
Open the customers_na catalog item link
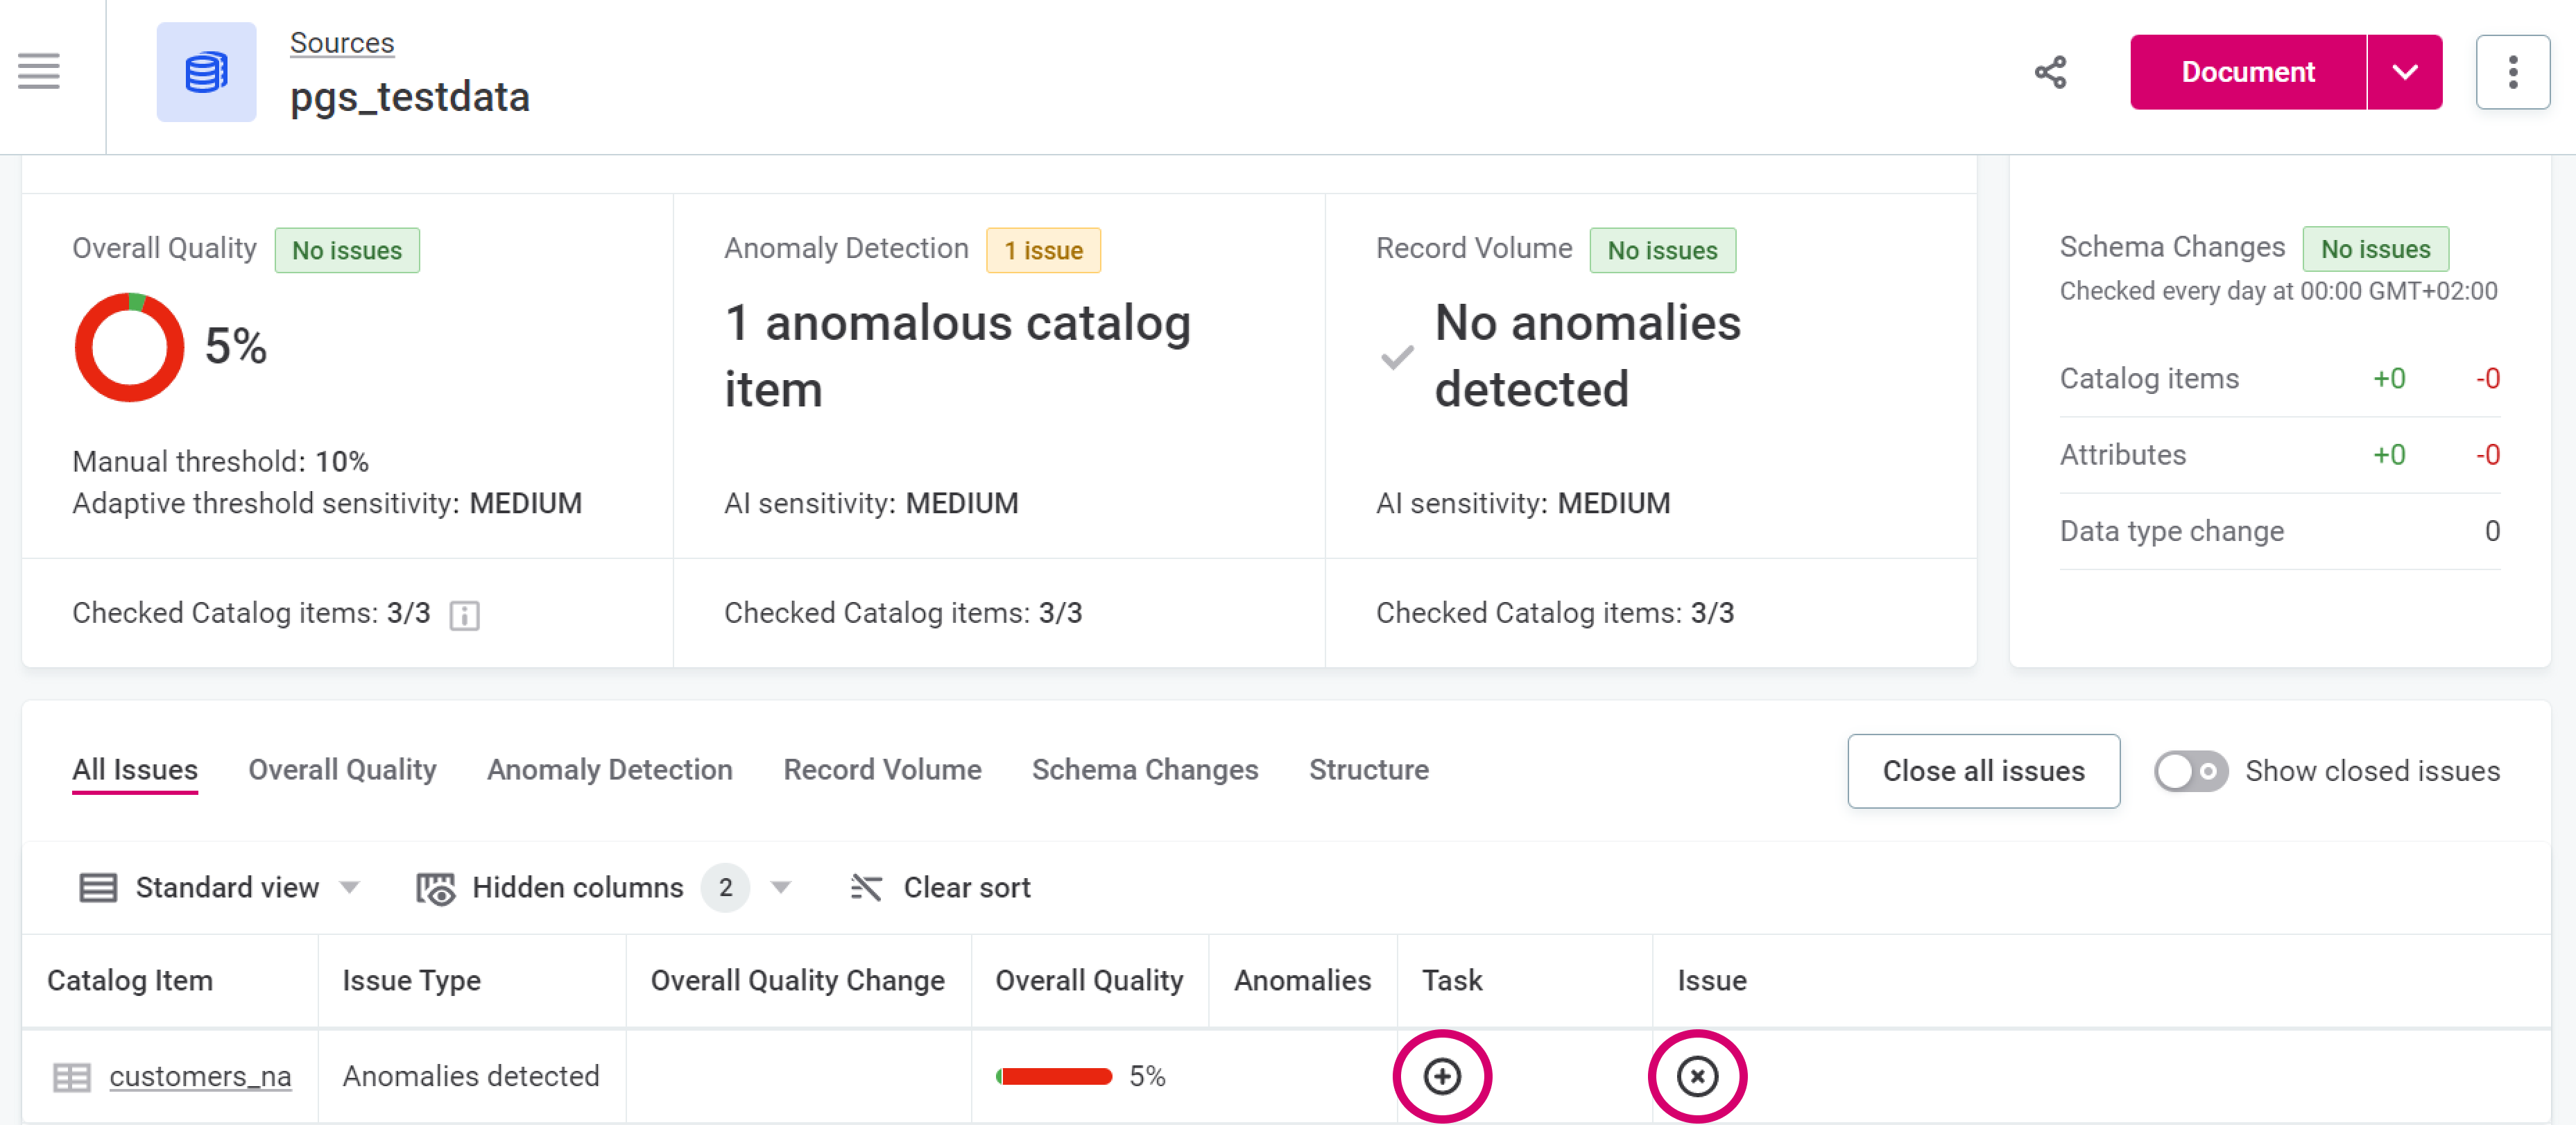(200, 1076)
